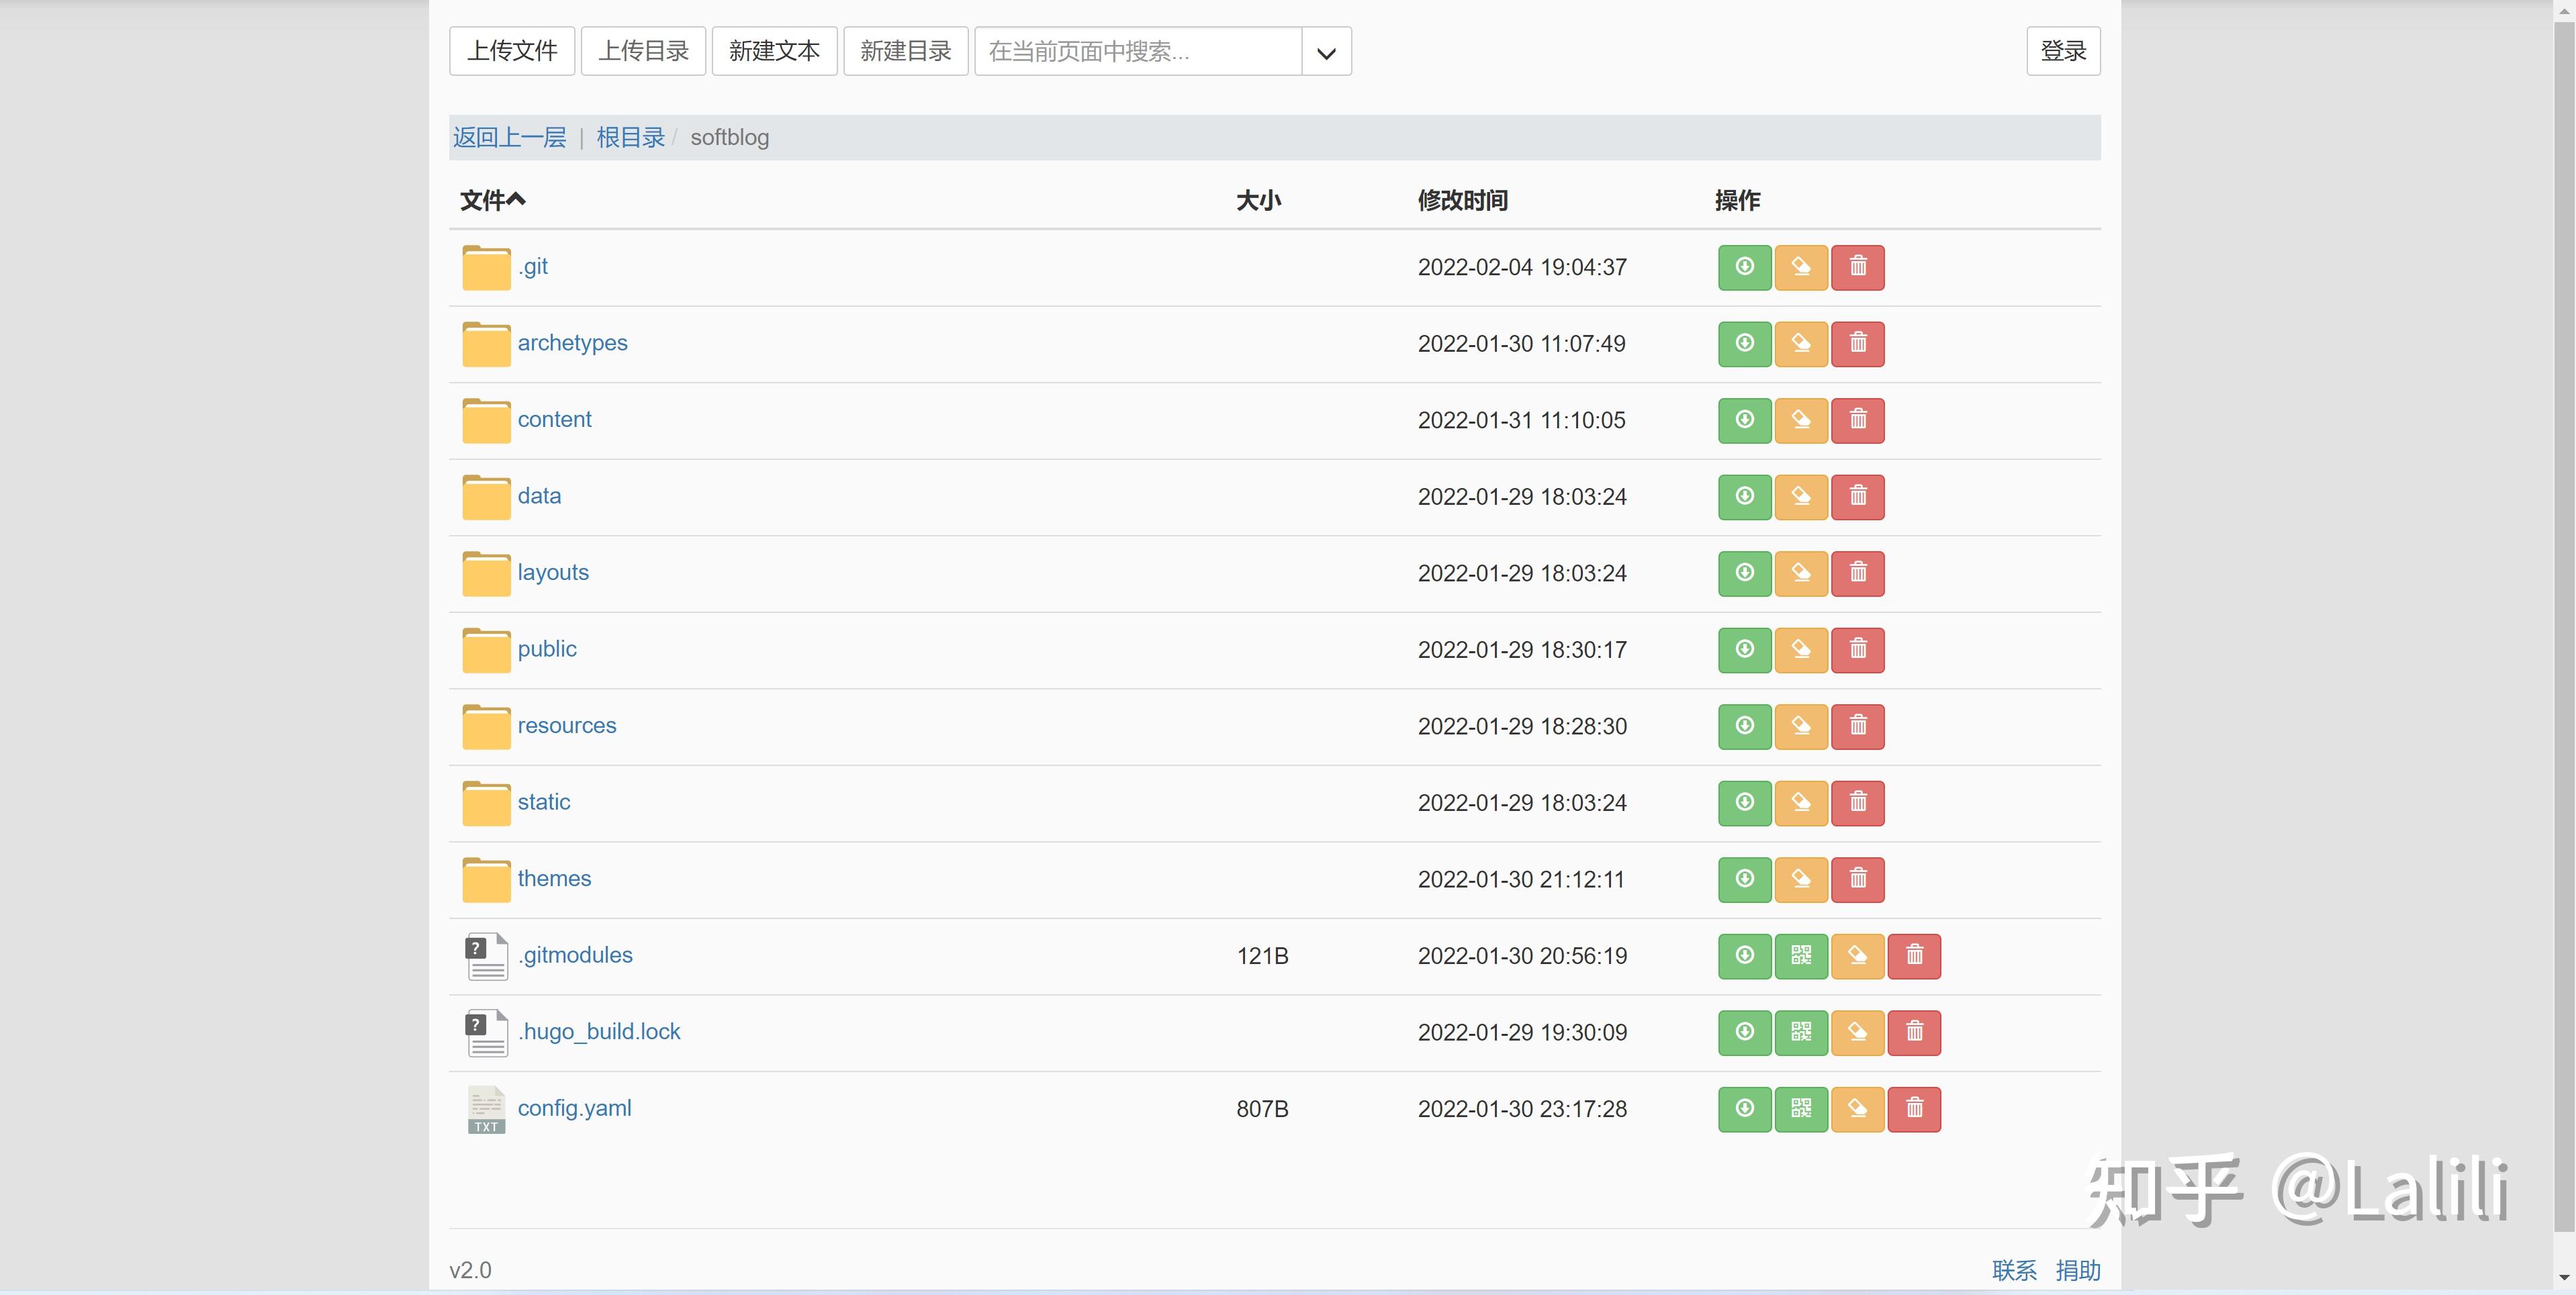Click 返回上一层 to go up one level
This screenshot has width=2576, height=1295.
tap(509, 138)
